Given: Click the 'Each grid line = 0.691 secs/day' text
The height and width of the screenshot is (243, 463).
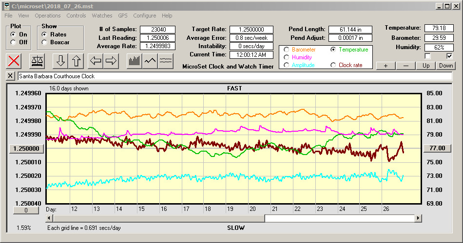Looking at the screenshot, I should click(x=84, y=227).
